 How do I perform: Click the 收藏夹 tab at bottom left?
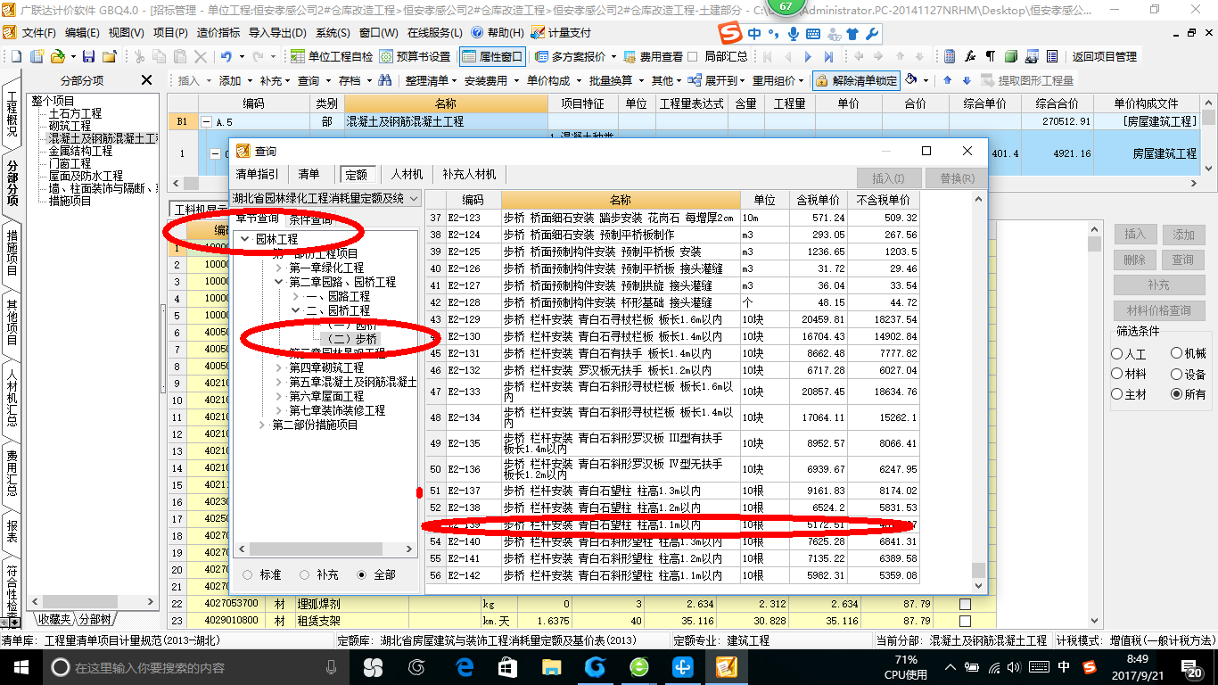53,619
